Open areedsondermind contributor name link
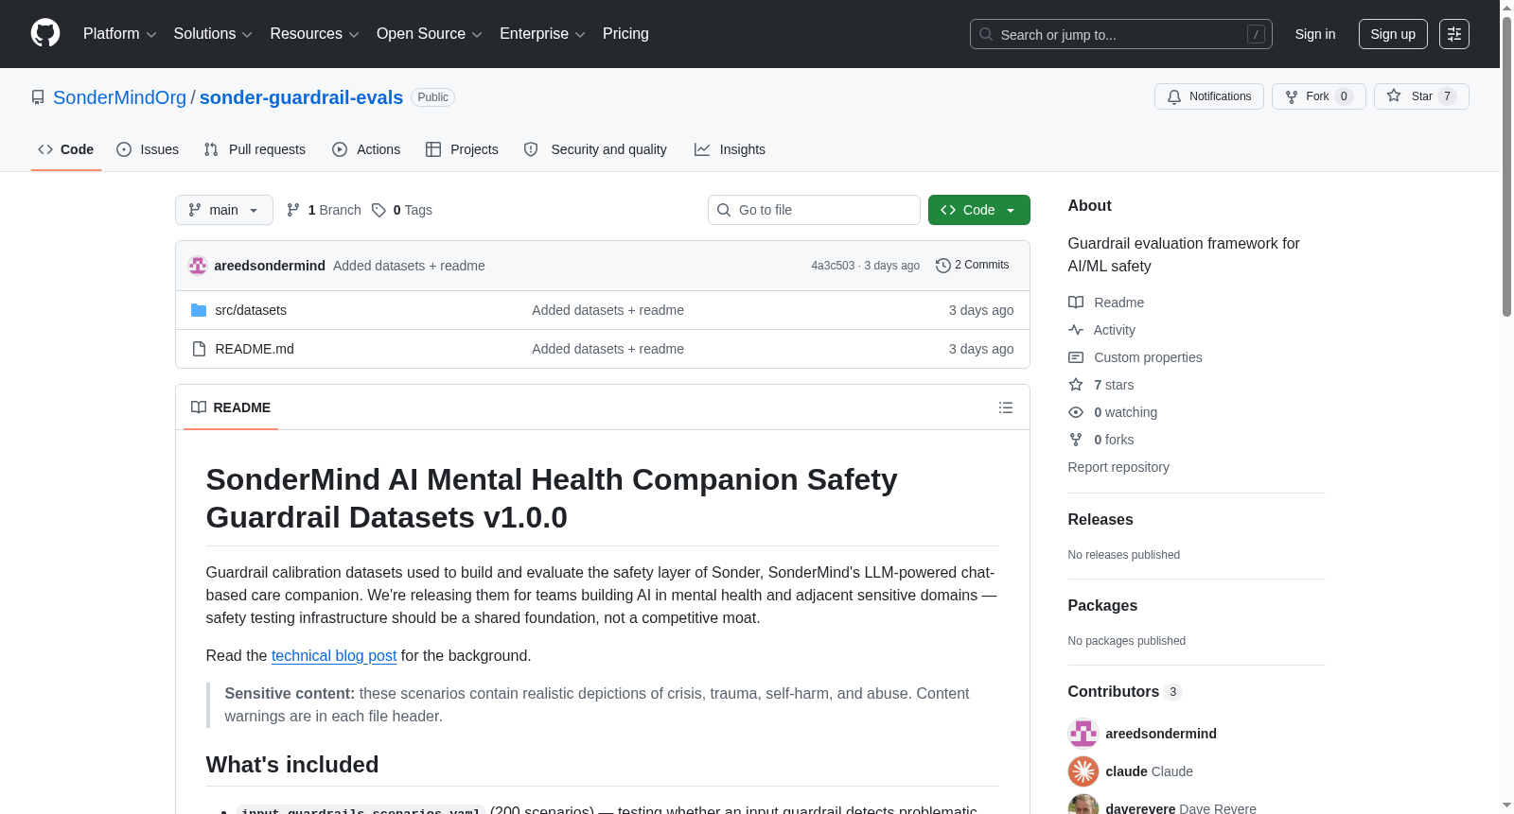Screen dimensions: 1514x814 pos(1161,734)
